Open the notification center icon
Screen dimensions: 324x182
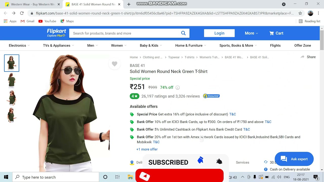[316, 177]
